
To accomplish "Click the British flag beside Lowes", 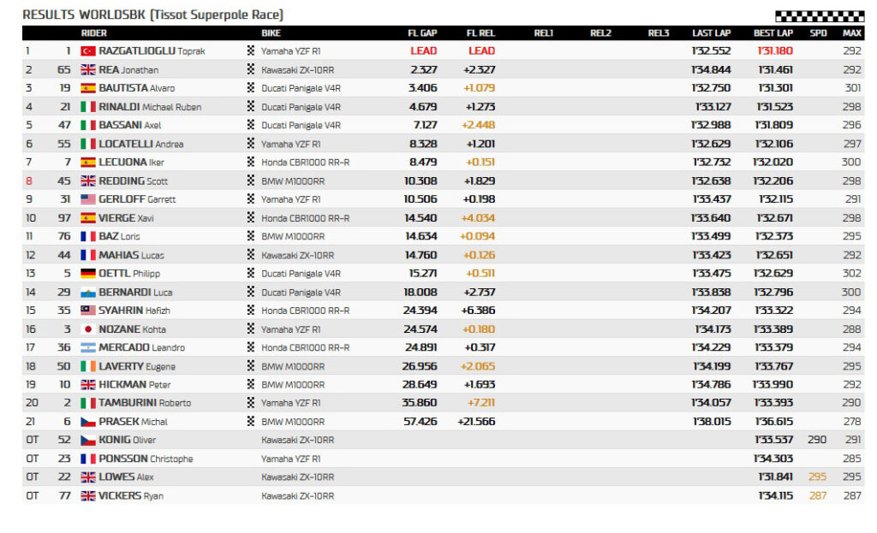I will pyautogui.click(x=88, y=477).
